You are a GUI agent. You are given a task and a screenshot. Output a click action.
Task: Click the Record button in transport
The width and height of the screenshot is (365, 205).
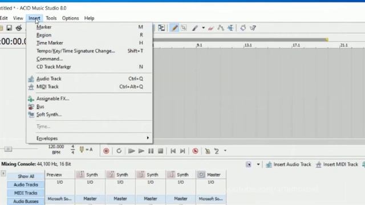pyautogui.click(x=106, y=151)
